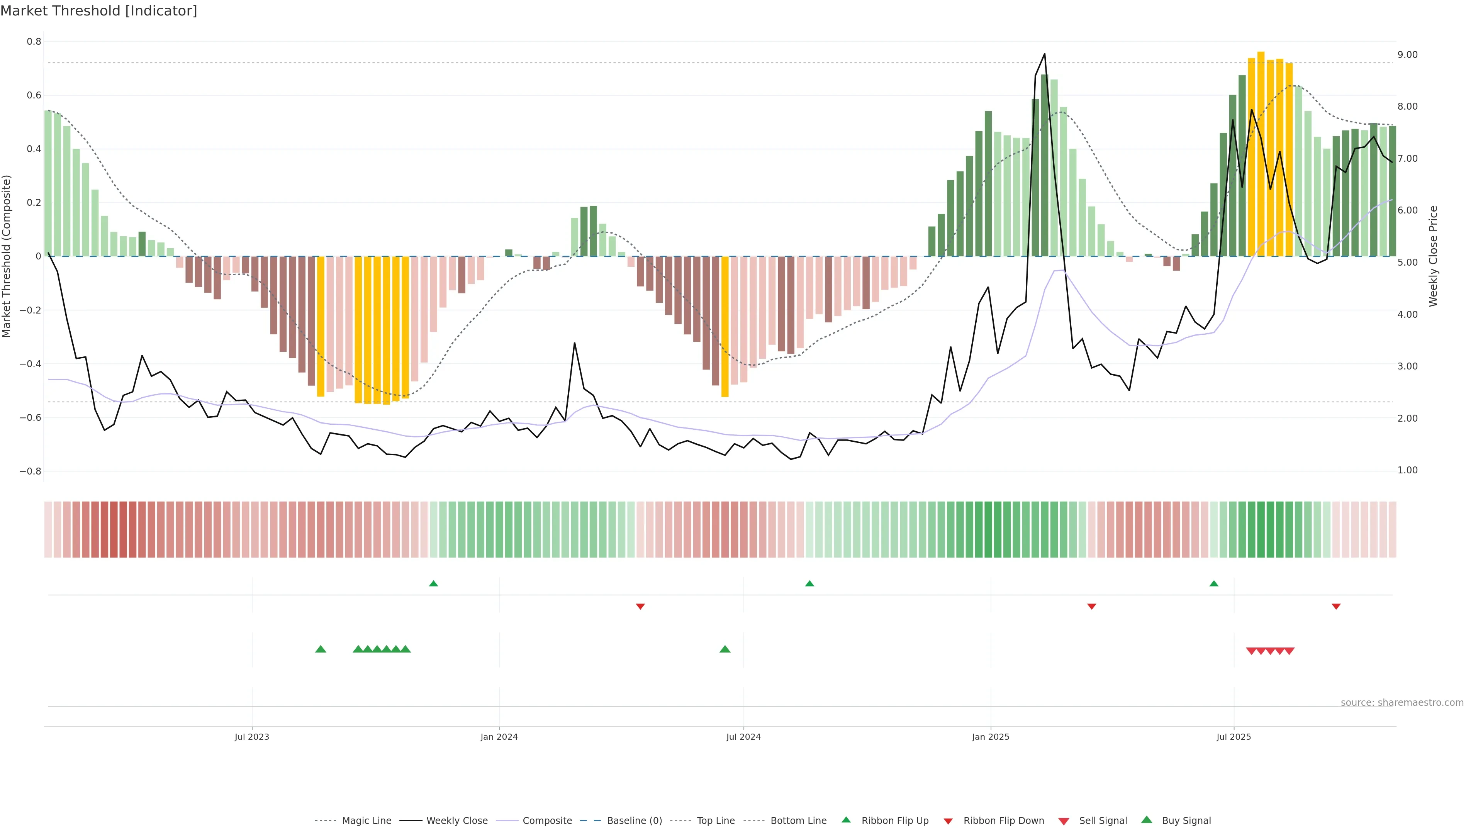Image resolution: width=1483 pixels, height=834 pixels.
Task: Click the first green flip-up triangle before Jan 2024
Action: pyautogui.click(x=433, y=584)
